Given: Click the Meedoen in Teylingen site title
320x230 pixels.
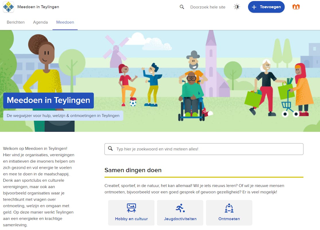Looking at the screenshot, I should click(x=38, y=7).
